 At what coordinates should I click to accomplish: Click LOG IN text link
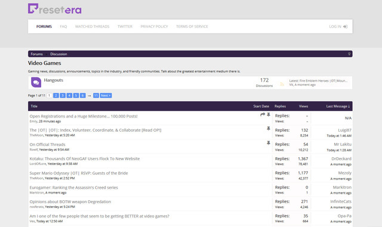point(335,27)
